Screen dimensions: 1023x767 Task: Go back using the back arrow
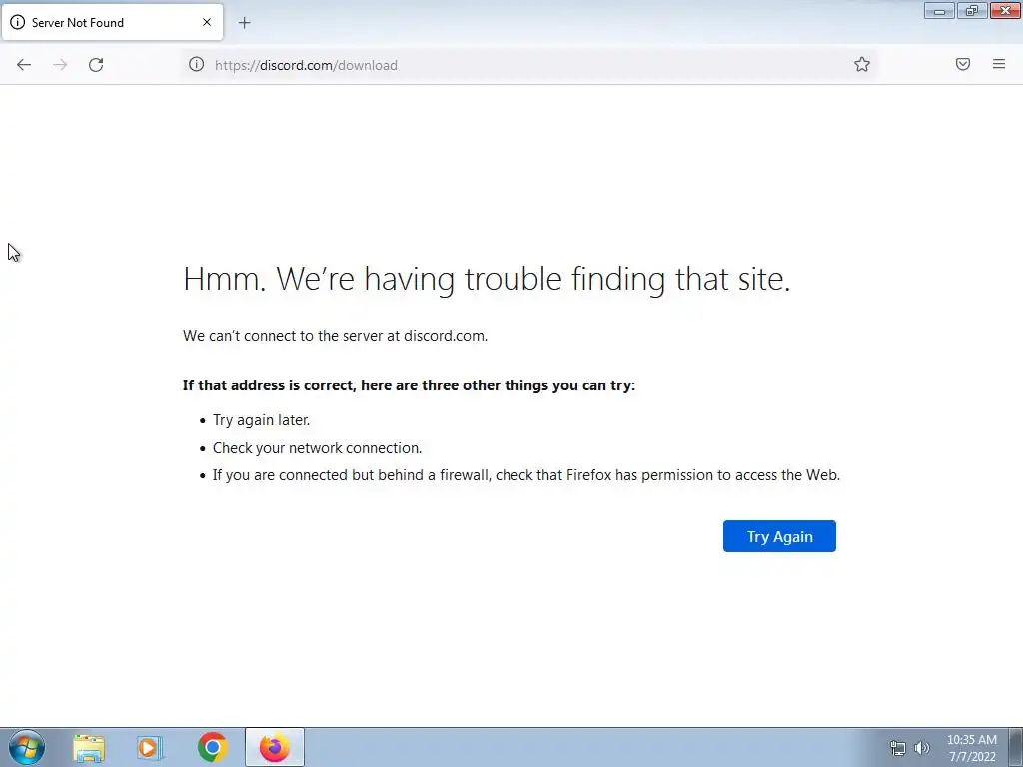coord(24,65)
